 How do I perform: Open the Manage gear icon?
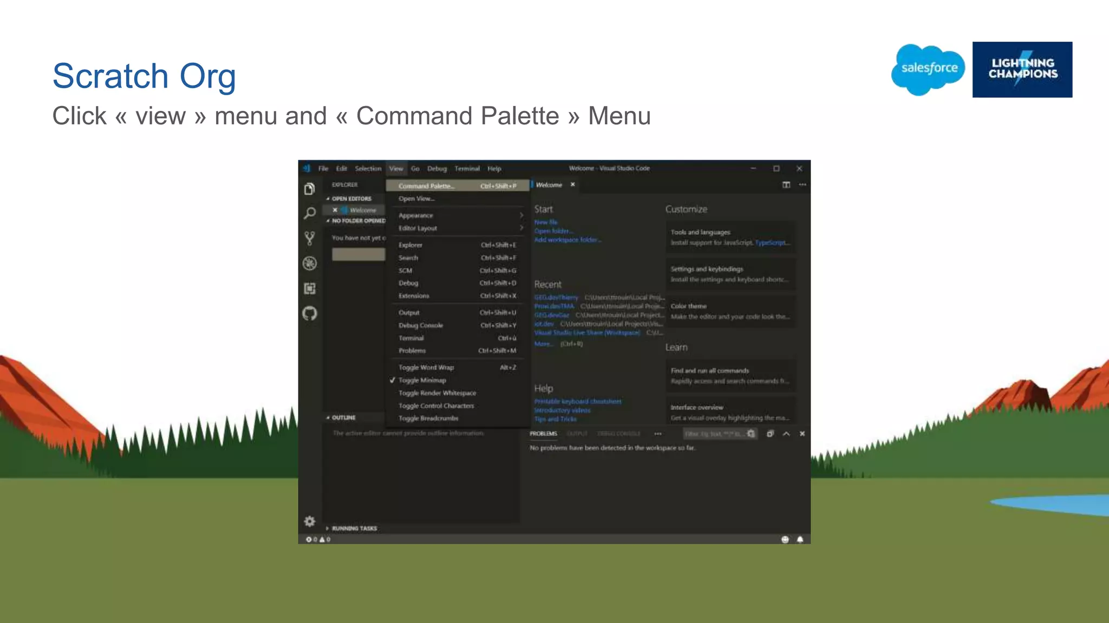coord(309,521)
